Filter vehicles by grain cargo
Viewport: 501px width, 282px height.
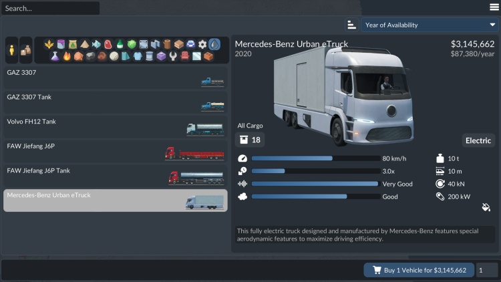(49, 44)
